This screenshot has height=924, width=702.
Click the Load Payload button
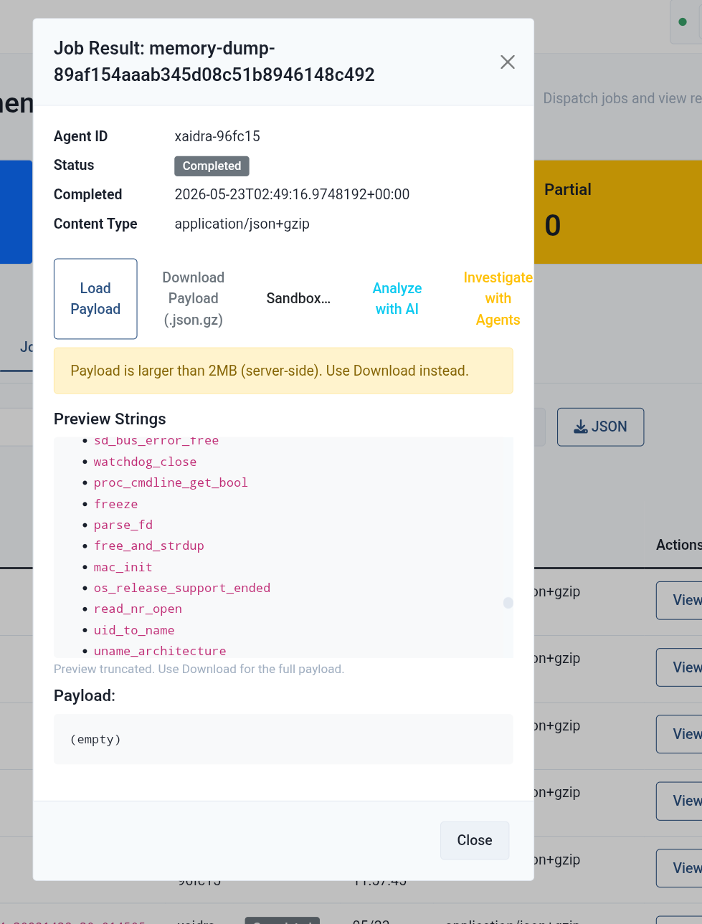point(95,299)
